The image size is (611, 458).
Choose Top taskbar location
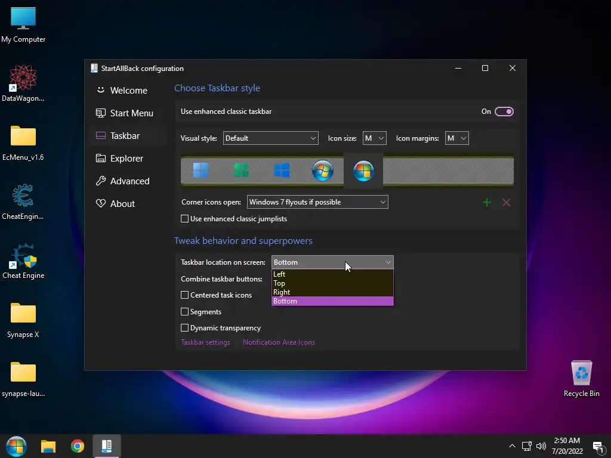(x=332, y=283)
